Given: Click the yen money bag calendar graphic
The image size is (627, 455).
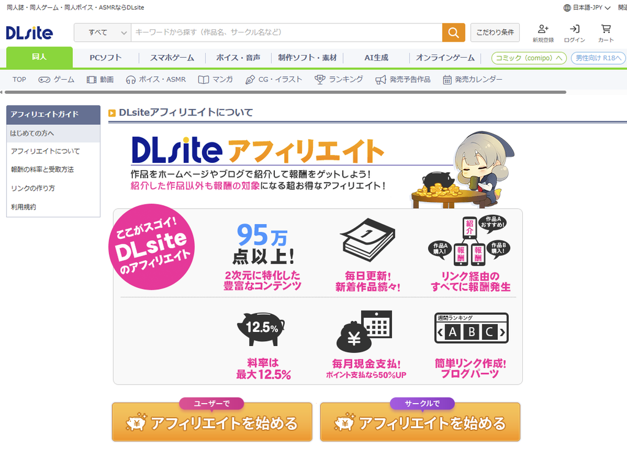Looking at the screenshot, I should pos(364,332).
